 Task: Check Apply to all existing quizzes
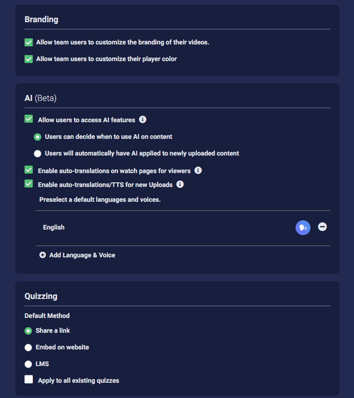click(29, 379)
